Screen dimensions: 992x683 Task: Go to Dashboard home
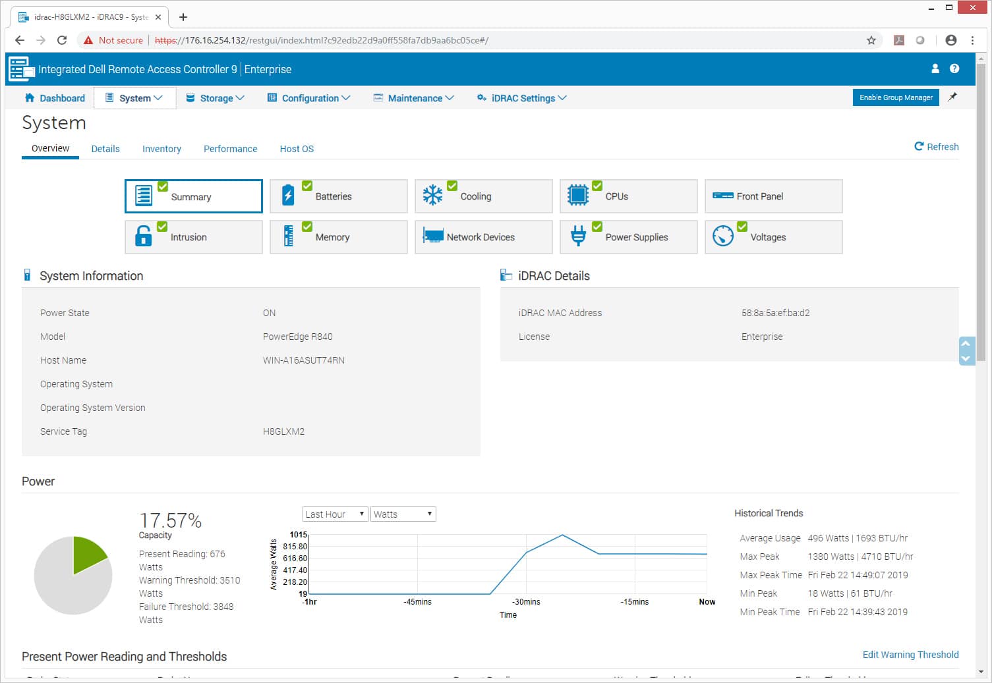tap(55, 98)
